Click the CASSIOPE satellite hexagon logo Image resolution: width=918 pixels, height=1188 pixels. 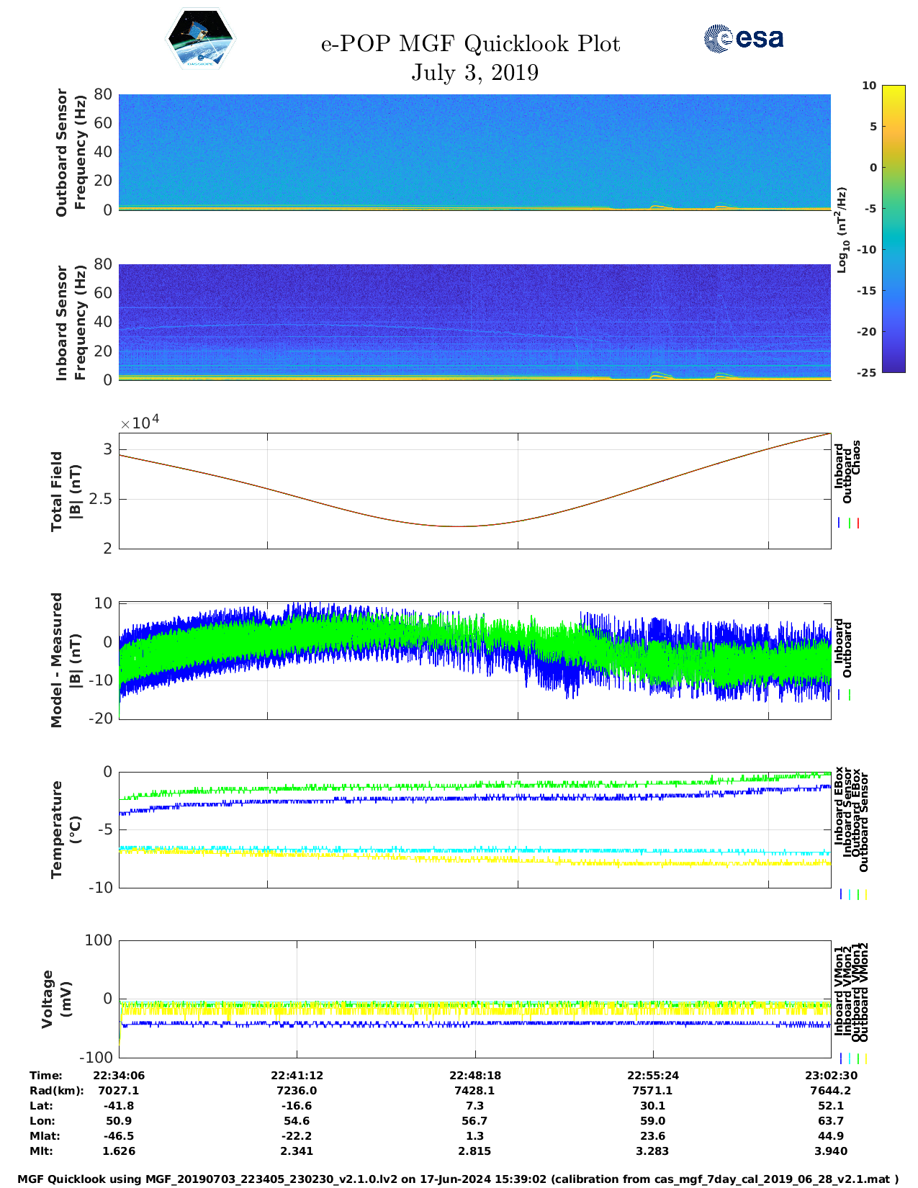tap(201, 40)
